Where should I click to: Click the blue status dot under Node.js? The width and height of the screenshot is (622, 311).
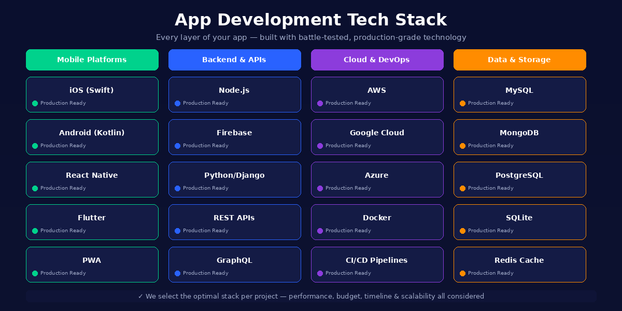[178, 103]
